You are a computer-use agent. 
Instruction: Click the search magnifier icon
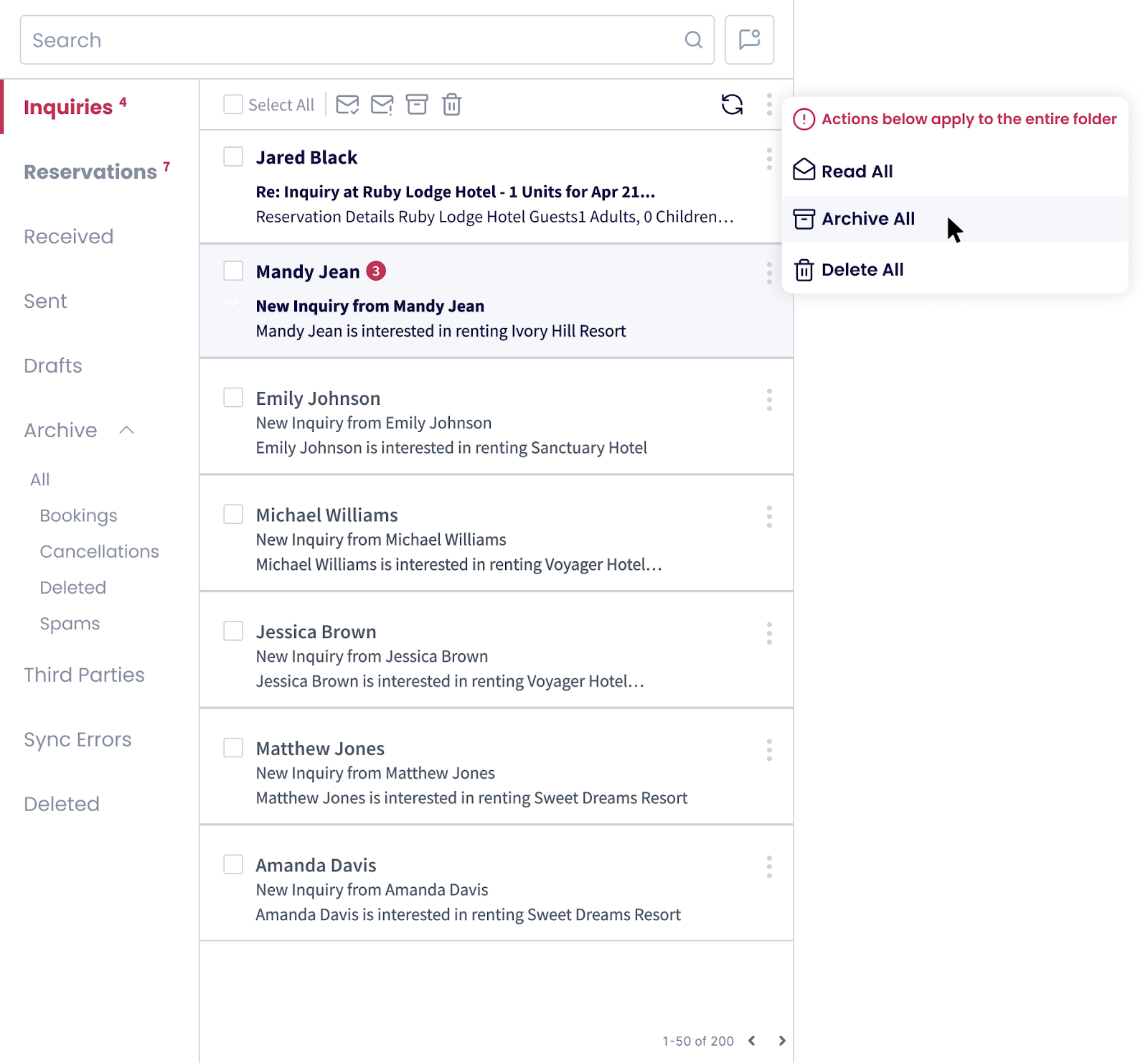pos(693,40)
